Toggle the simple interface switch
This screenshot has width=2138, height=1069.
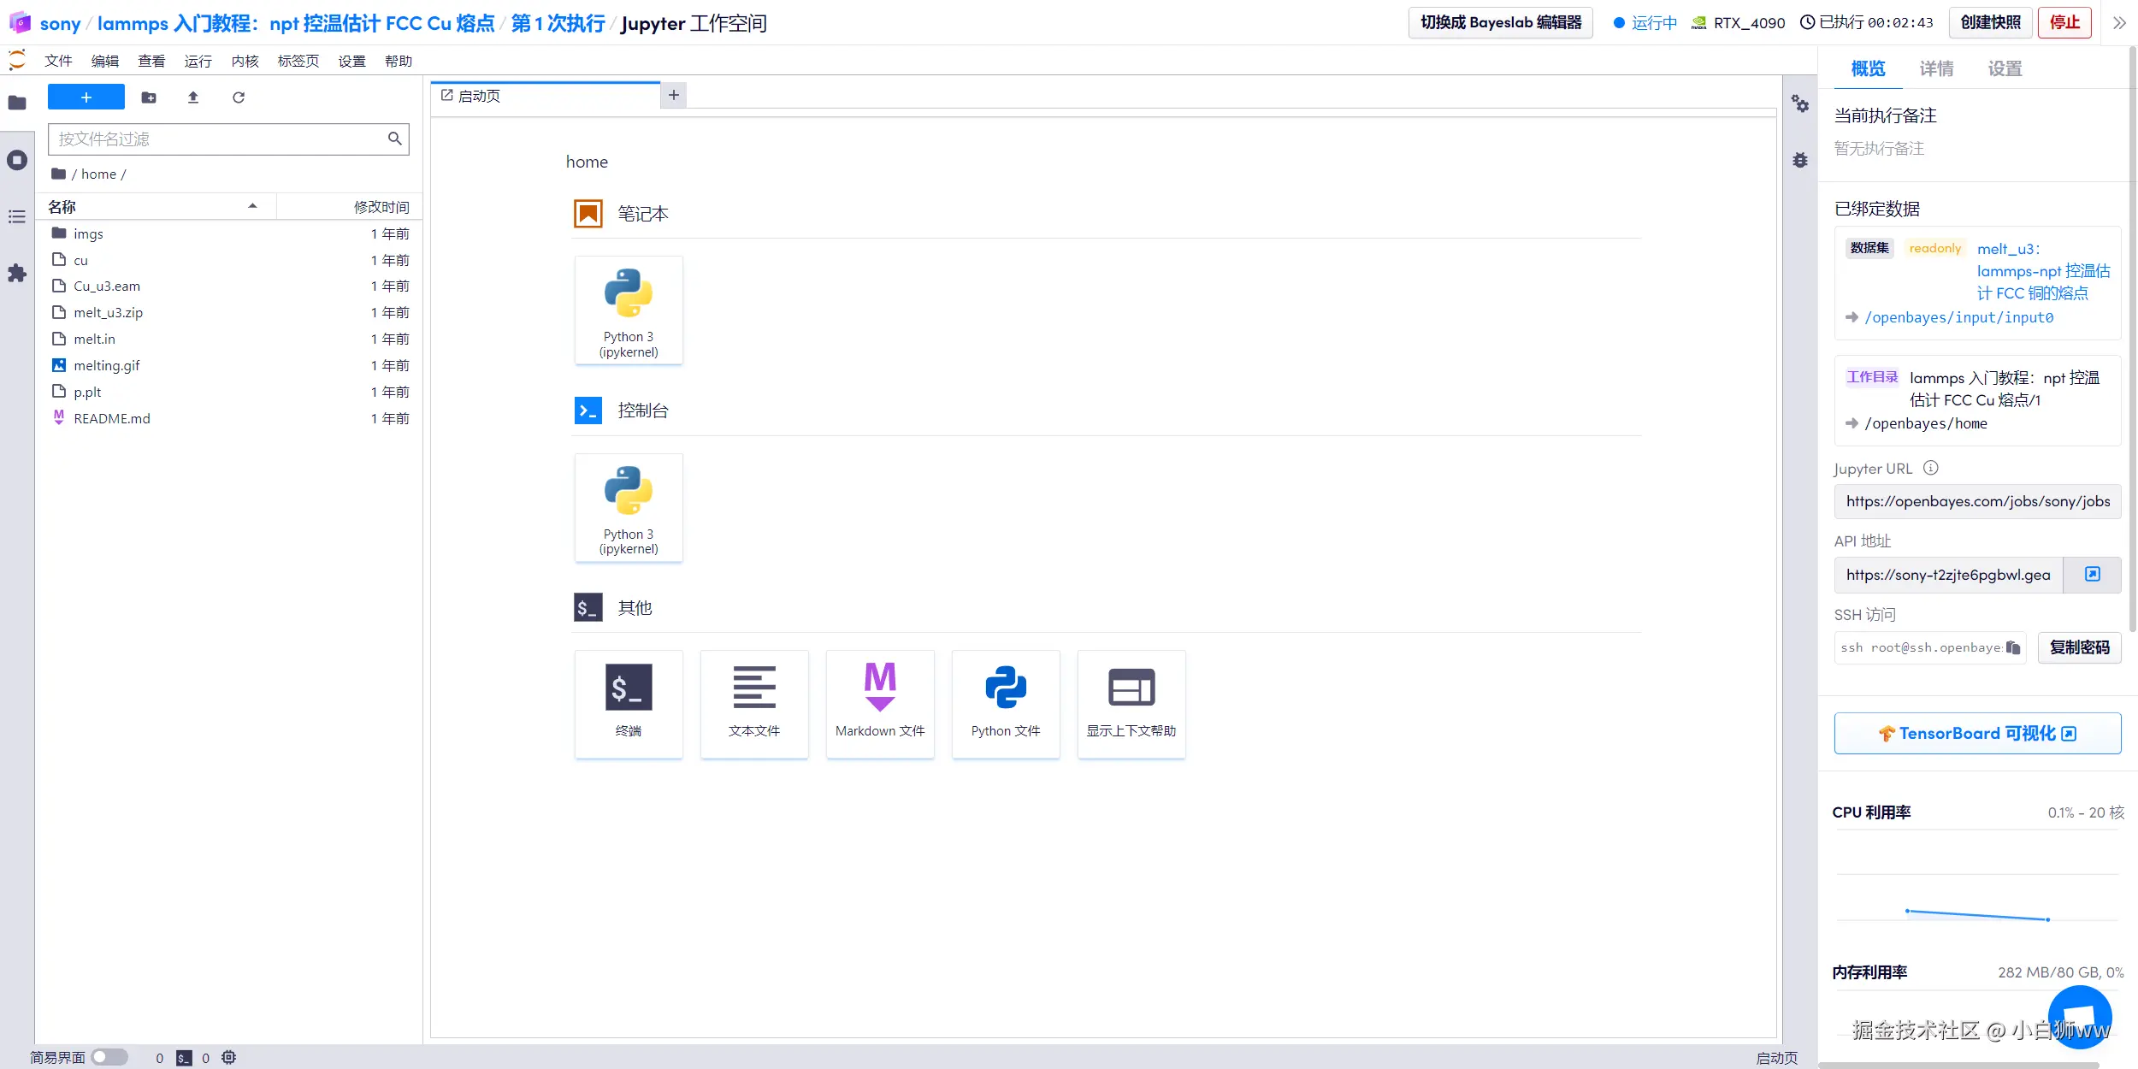coord(109,1057)
